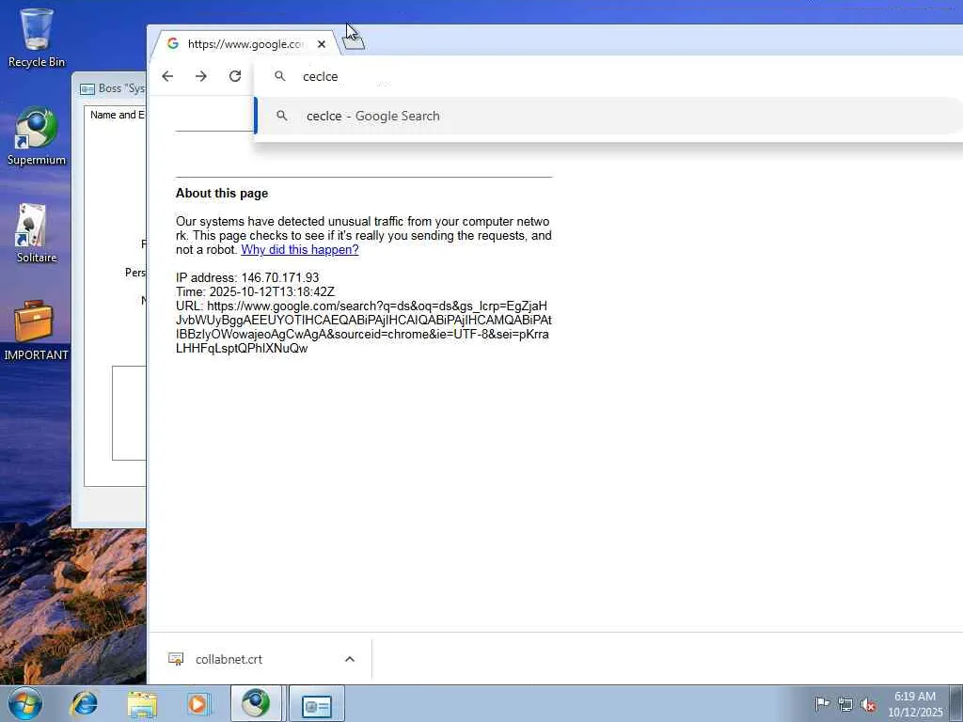Click the search magnifier in address bar
Image resolution: width=963 pixels, height=722 pixels.
click(279, 76)
